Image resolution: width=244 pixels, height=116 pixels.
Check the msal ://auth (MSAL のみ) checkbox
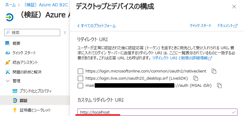pos(80,86)
